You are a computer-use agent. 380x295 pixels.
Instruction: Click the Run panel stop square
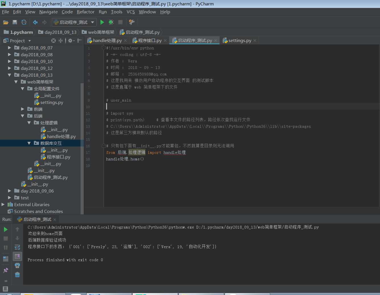click(x=5, y=238)
